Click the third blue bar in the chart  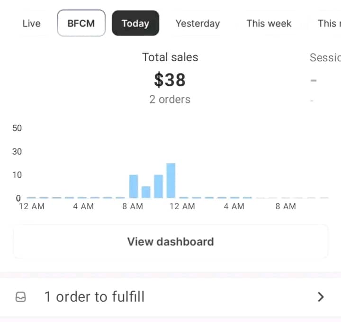point(159,186)
